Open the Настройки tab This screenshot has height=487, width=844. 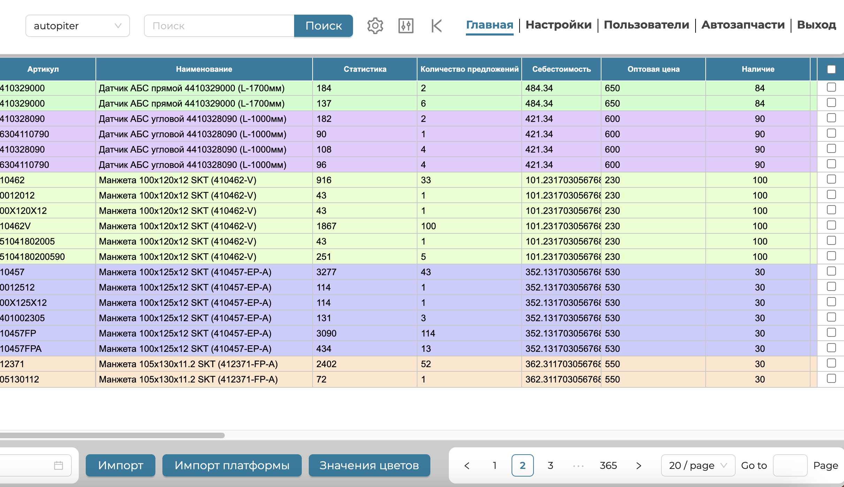(558, 25)
